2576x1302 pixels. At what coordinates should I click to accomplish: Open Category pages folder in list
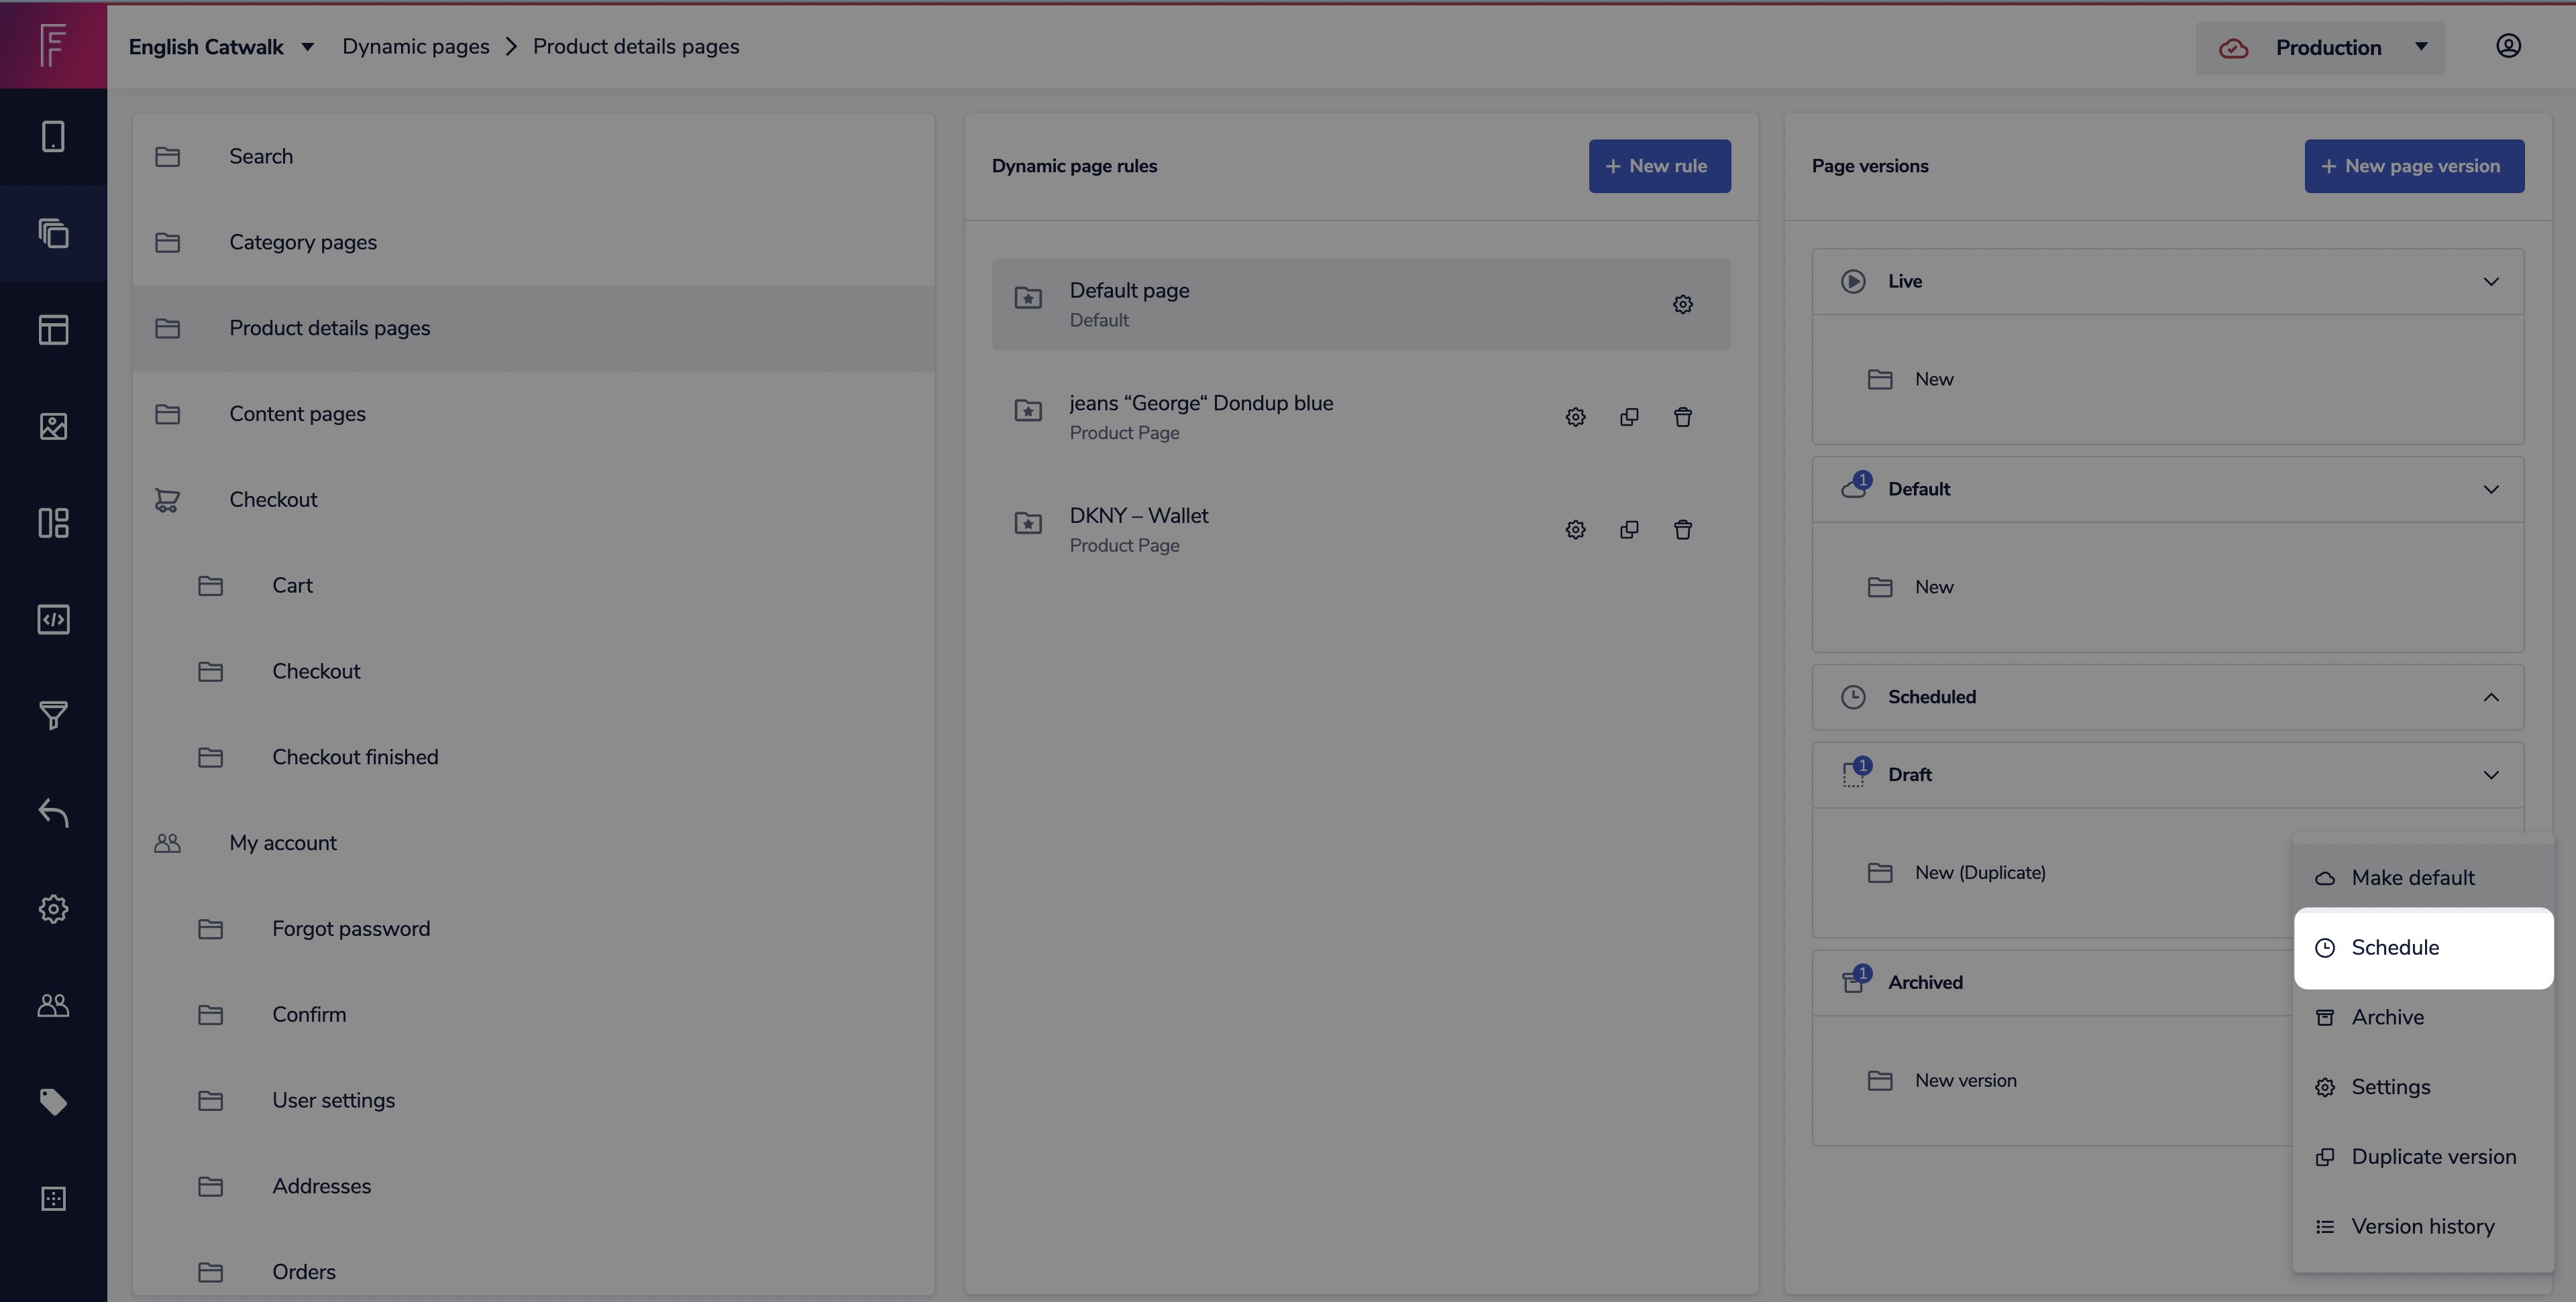click(302, 242)
